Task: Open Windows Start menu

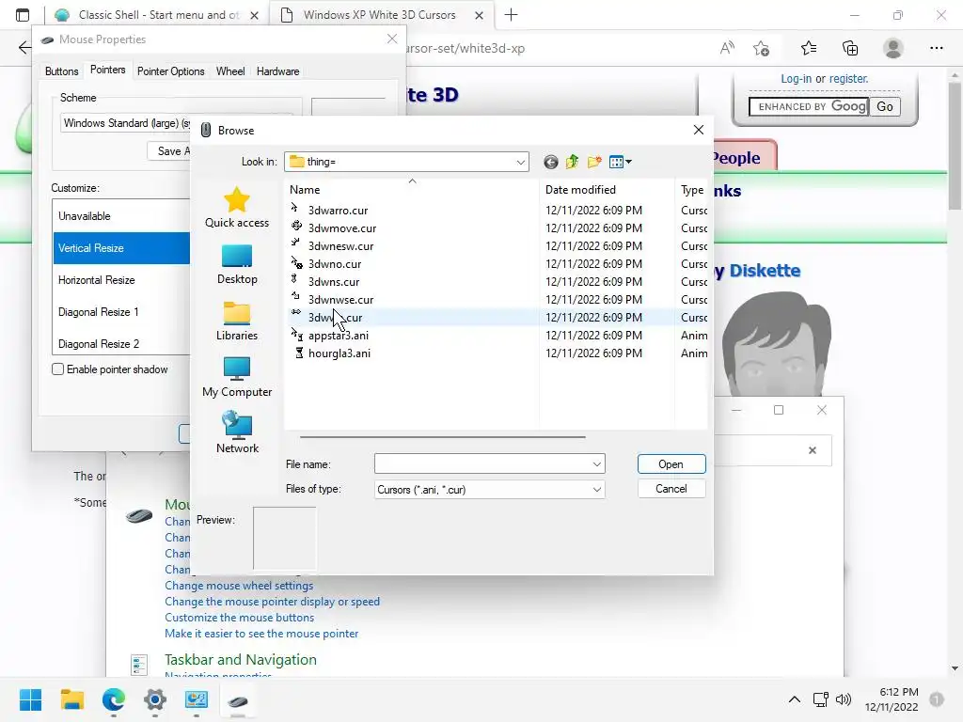Action: [30, 699]
